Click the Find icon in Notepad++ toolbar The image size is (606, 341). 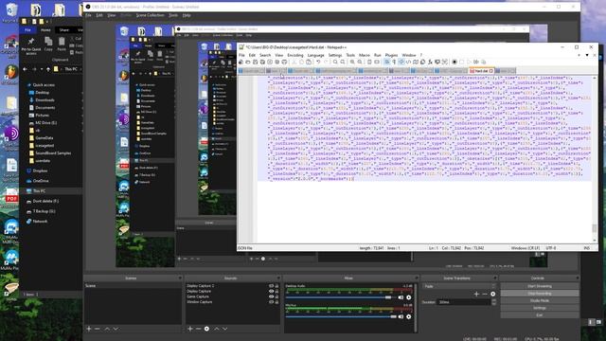(x=335, y=62)
